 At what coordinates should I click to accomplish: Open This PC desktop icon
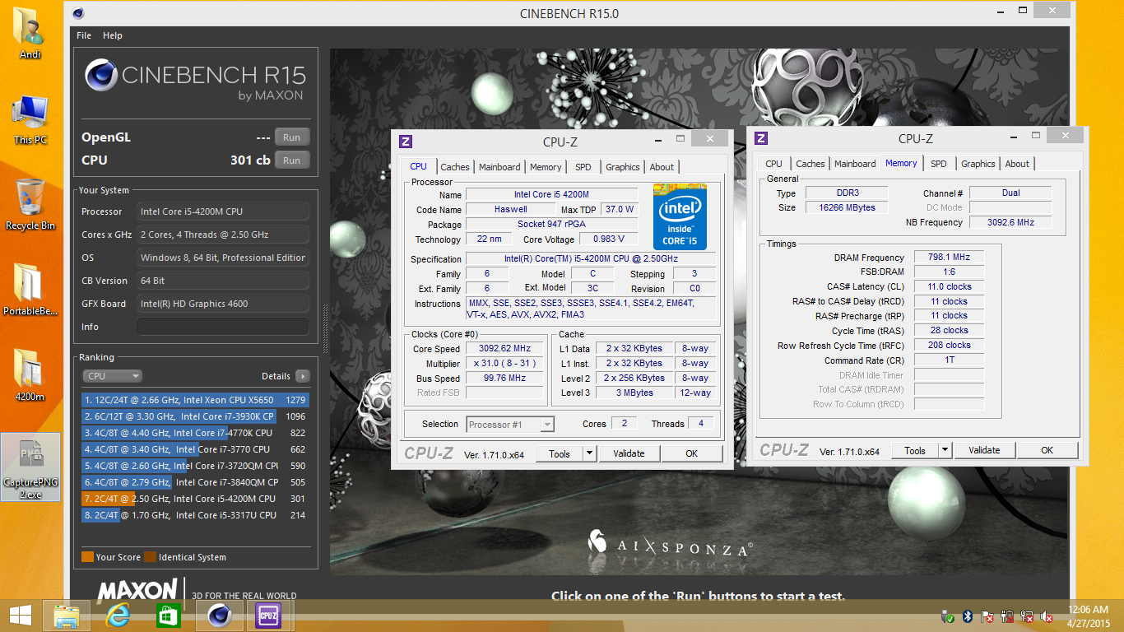click(30, 120)
